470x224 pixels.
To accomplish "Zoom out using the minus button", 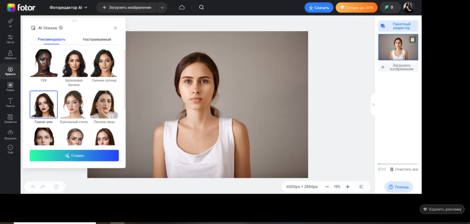I will coord(327,187).
